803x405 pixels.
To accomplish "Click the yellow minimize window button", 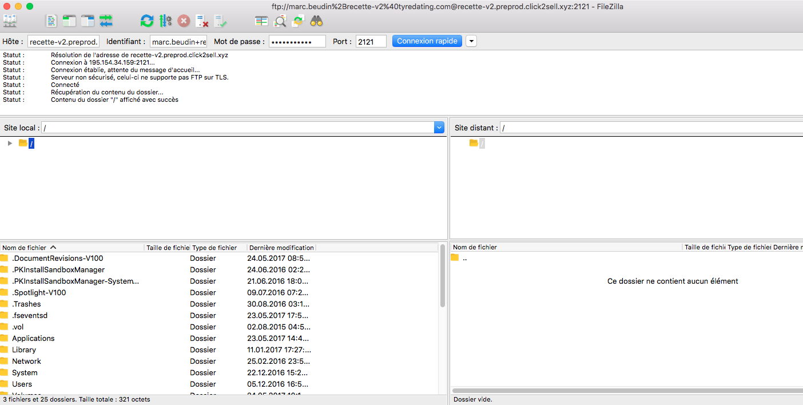I will coord(18,6).
